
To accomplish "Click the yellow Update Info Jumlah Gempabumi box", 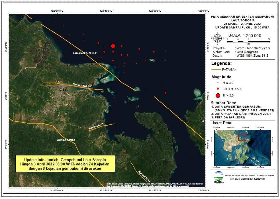I will (65, 164).
